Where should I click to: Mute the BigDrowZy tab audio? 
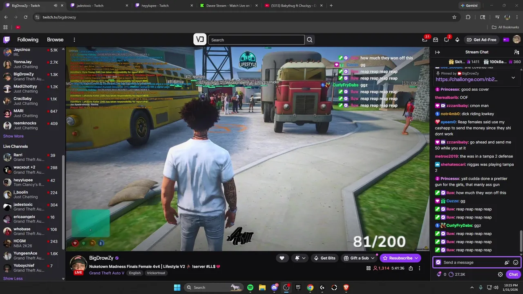(56, 6)
